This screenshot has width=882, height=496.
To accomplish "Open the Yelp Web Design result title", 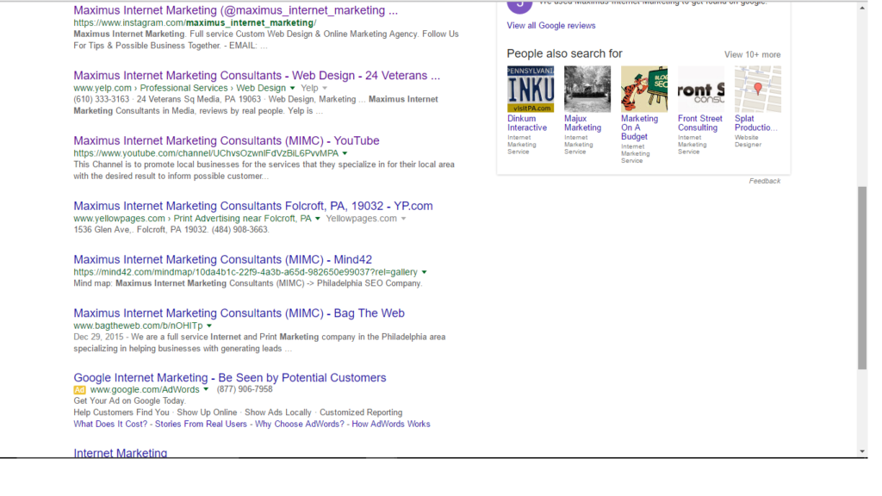I will pos(257,76).
